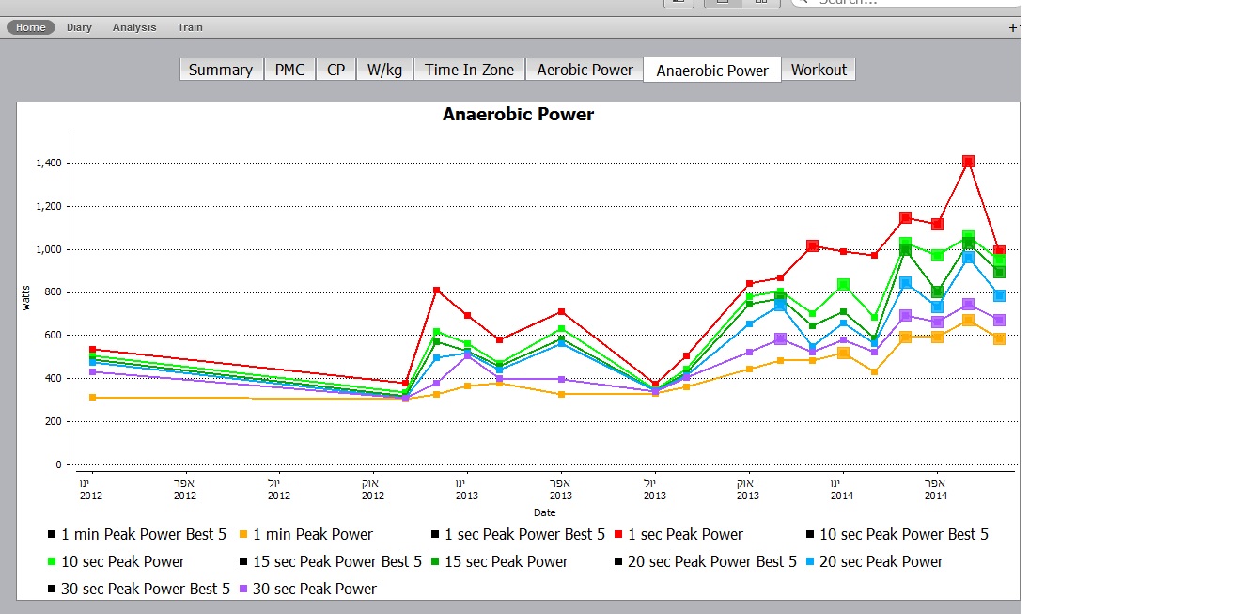Click the highest red data point above 1,400 watts
Viewport: 1248px width, 614px height.
[x=968, y=162]
